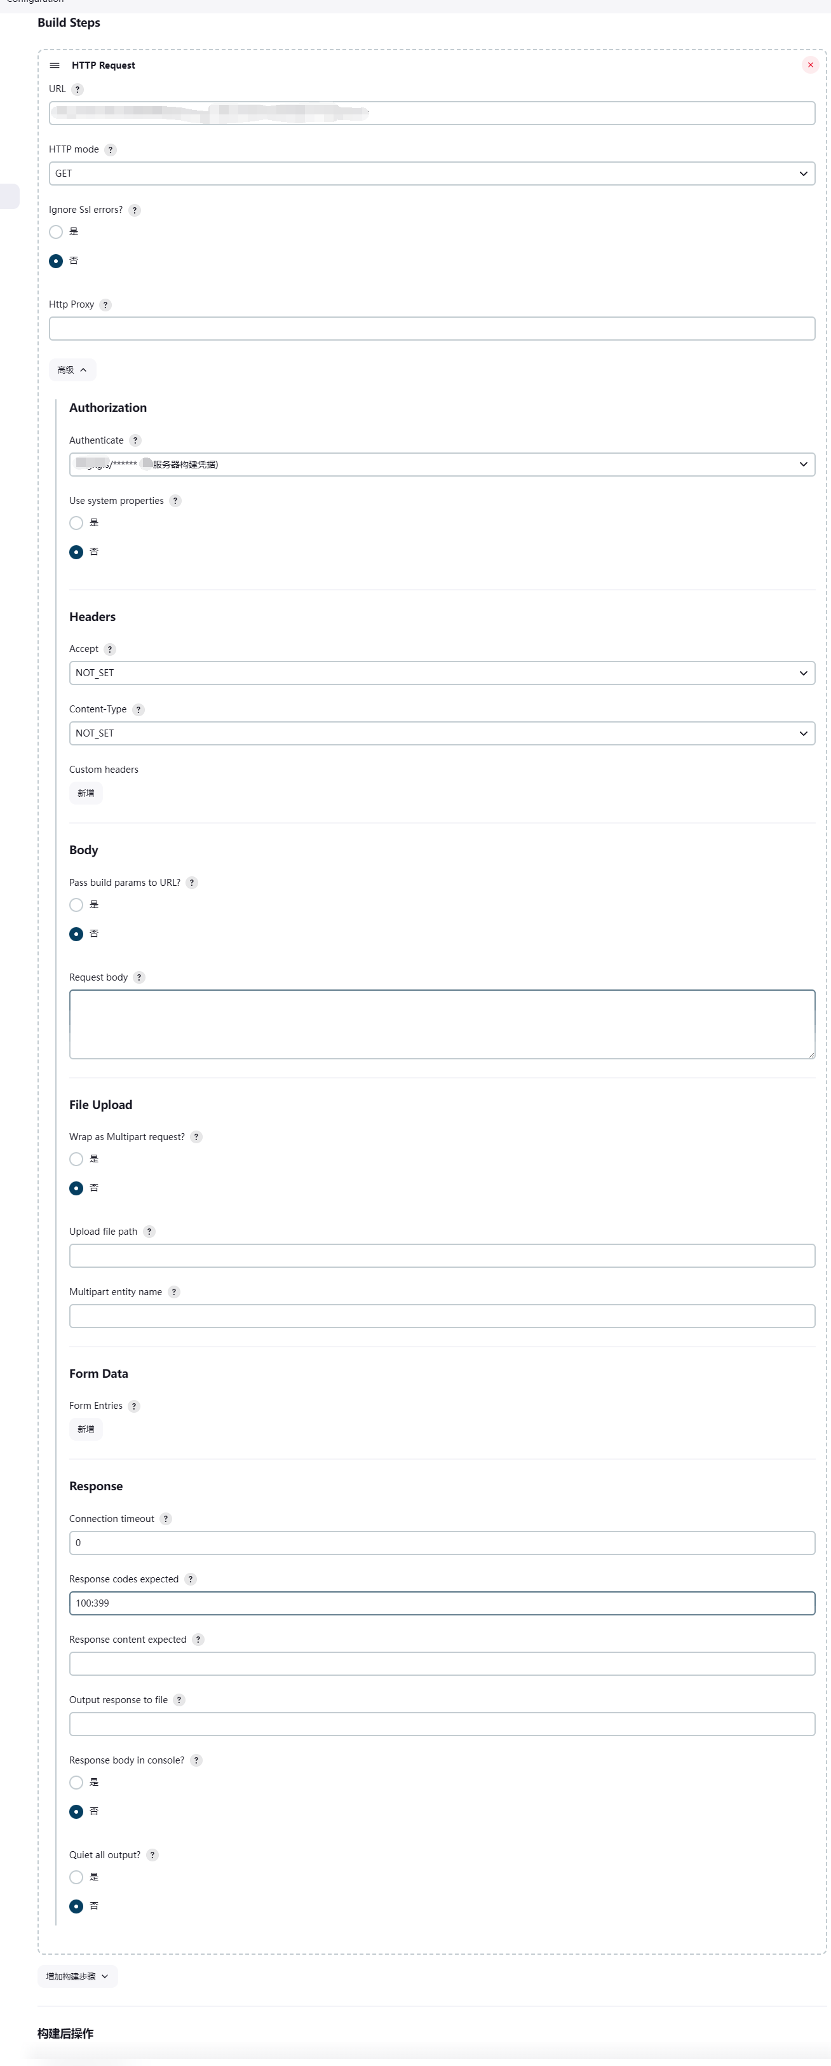
Task: Open help for Ignore Ssl errors
Action: 135,210
